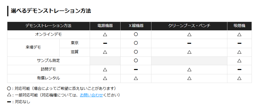Image resolution: width=260 pixels, height=112 pixels.
Task: Select the 吸煙機 column header
Action: point(239,26)
